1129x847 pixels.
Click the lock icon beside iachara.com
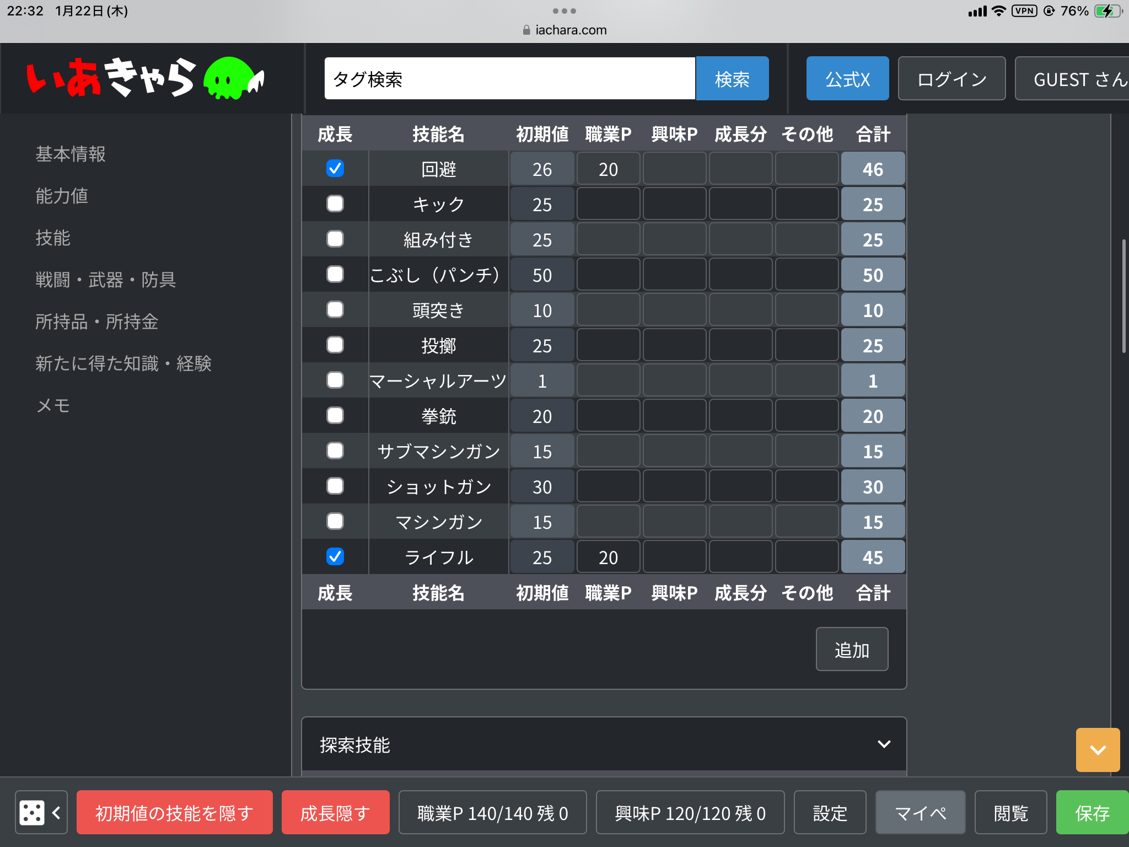click(526, 30)
